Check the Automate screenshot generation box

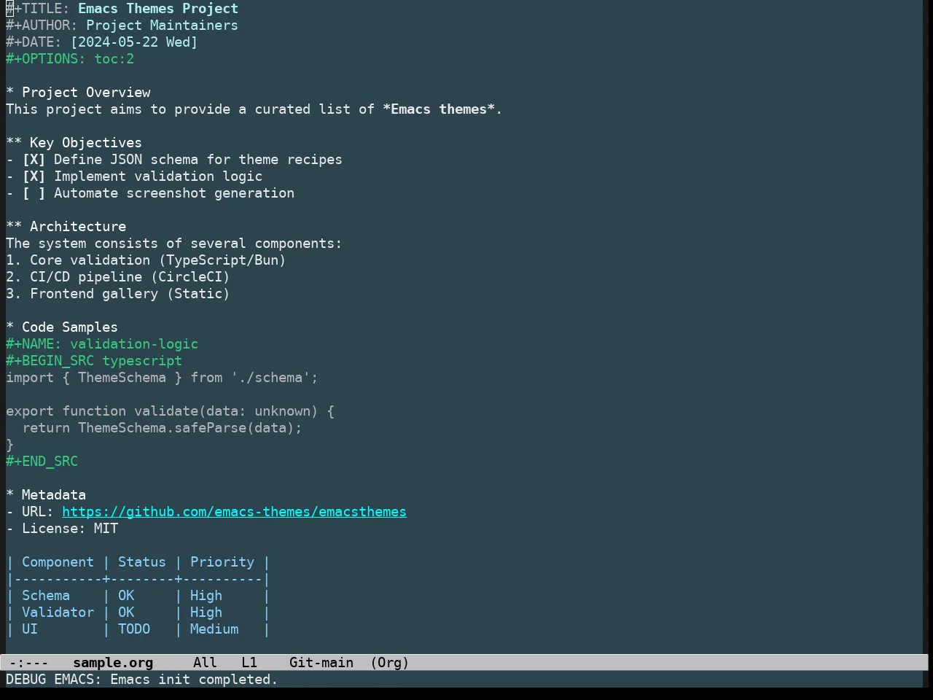coord(34,193)
